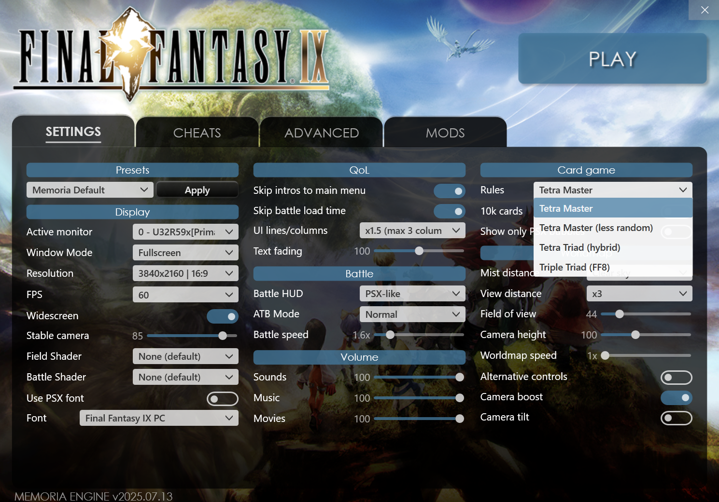Select Tetra Triad (hybrid) option
719x502 pixels.
point(613,247)
